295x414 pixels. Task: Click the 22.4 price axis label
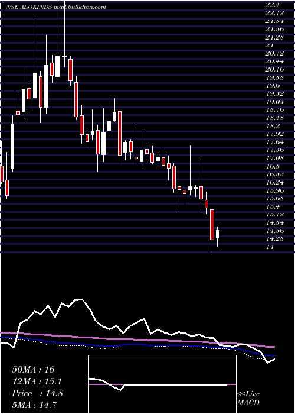pos(273,5)
